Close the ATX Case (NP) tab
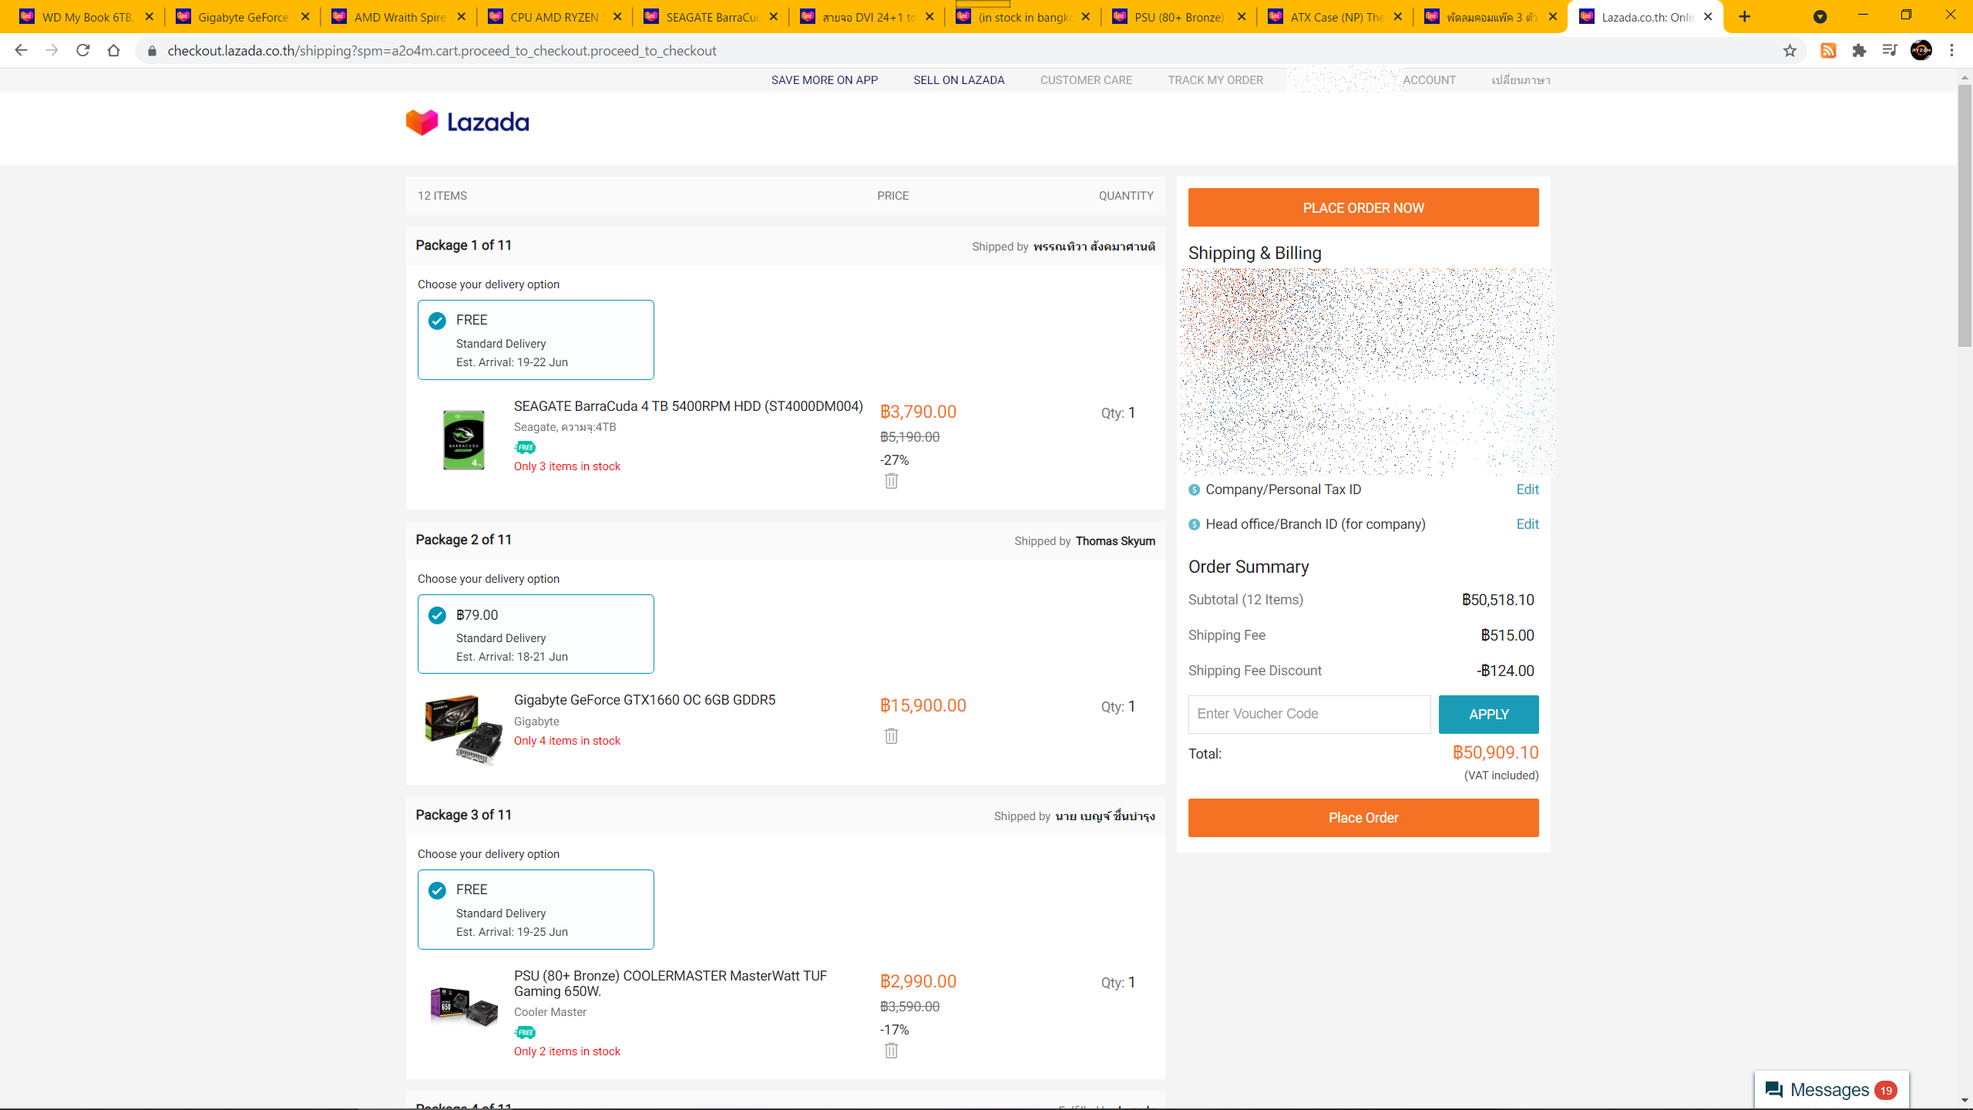 [1398, 17]
